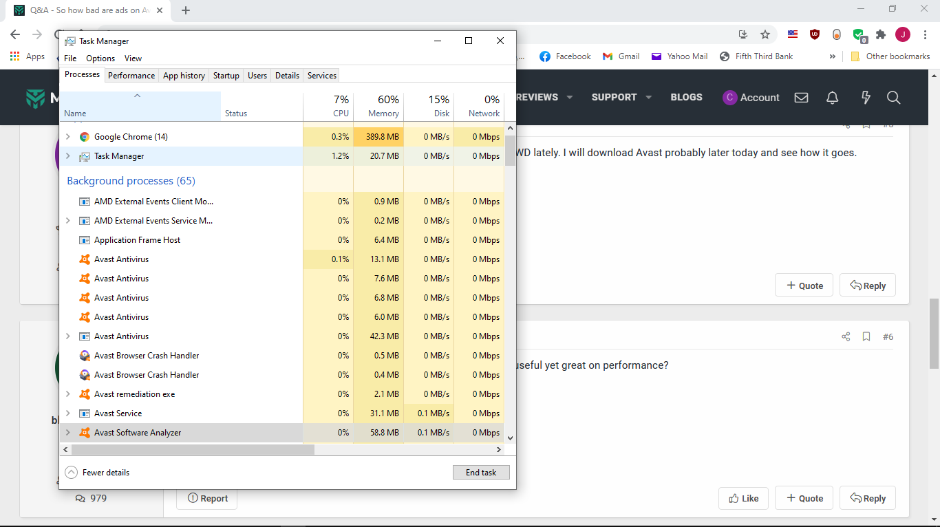Show hidden bookmarks with the double chevron
940x527 pixels.
pos(833,56)
